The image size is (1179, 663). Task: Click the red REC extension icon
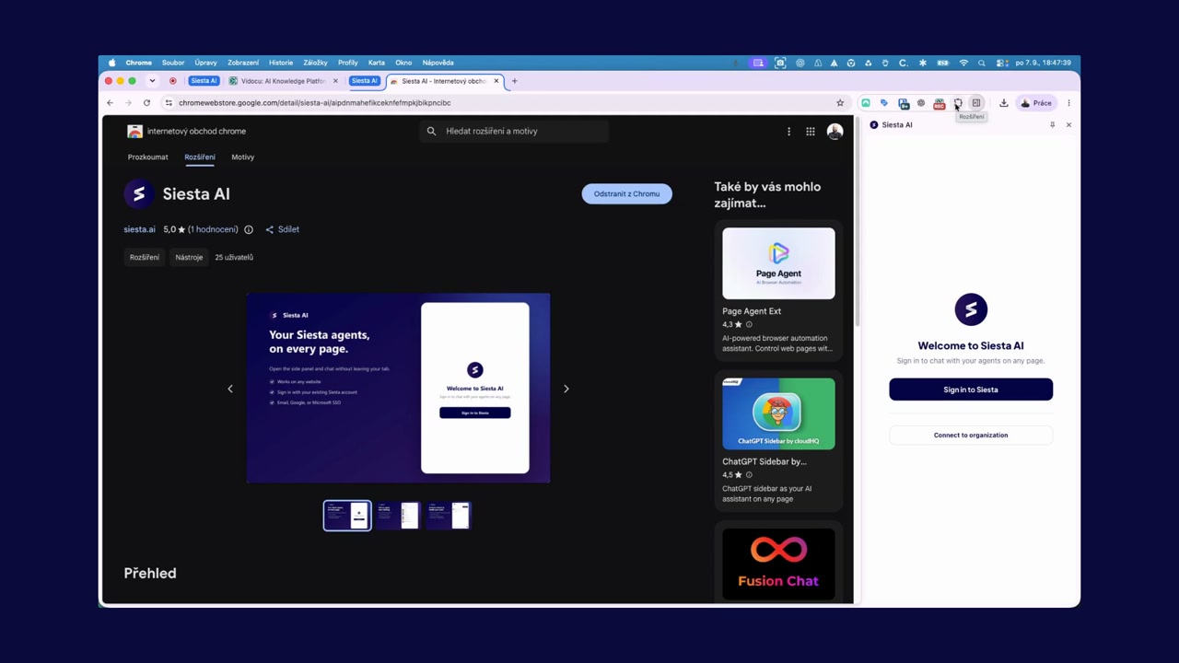click(x=940, y=103)
